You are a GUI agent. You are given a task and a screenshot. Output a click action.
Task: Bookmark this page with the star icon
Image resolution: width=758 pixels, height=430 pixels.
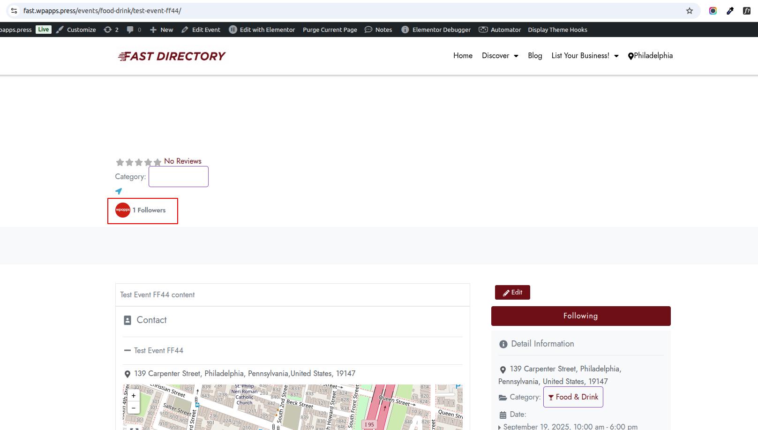pyautogui.click(x=689, y=11)
